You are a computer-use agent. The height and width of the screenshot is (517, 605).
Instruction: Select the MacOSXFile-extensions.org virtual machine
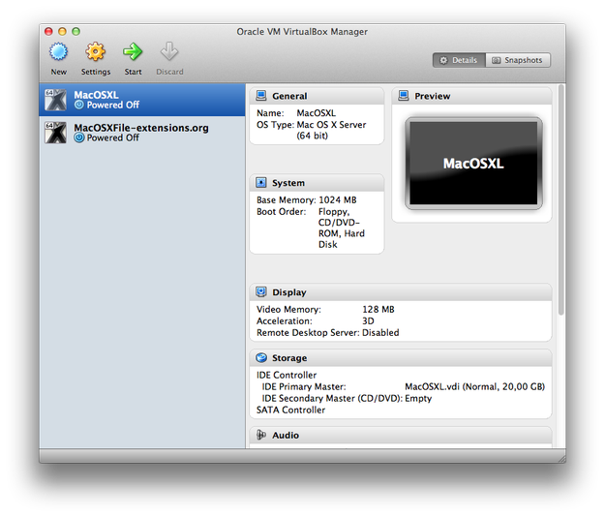[142, 133]
